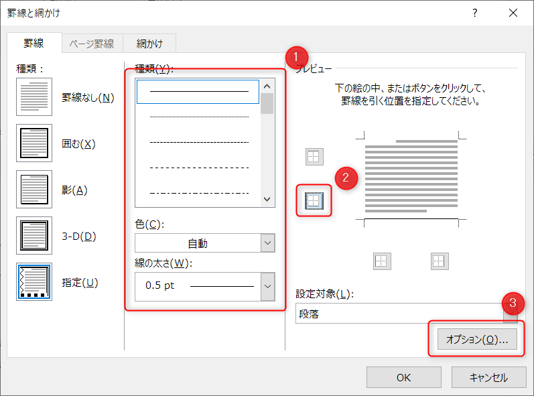The width and height of the screenshot is (534, 396).
Task: Click the help question mark in title bar
Action: point(475,13)
